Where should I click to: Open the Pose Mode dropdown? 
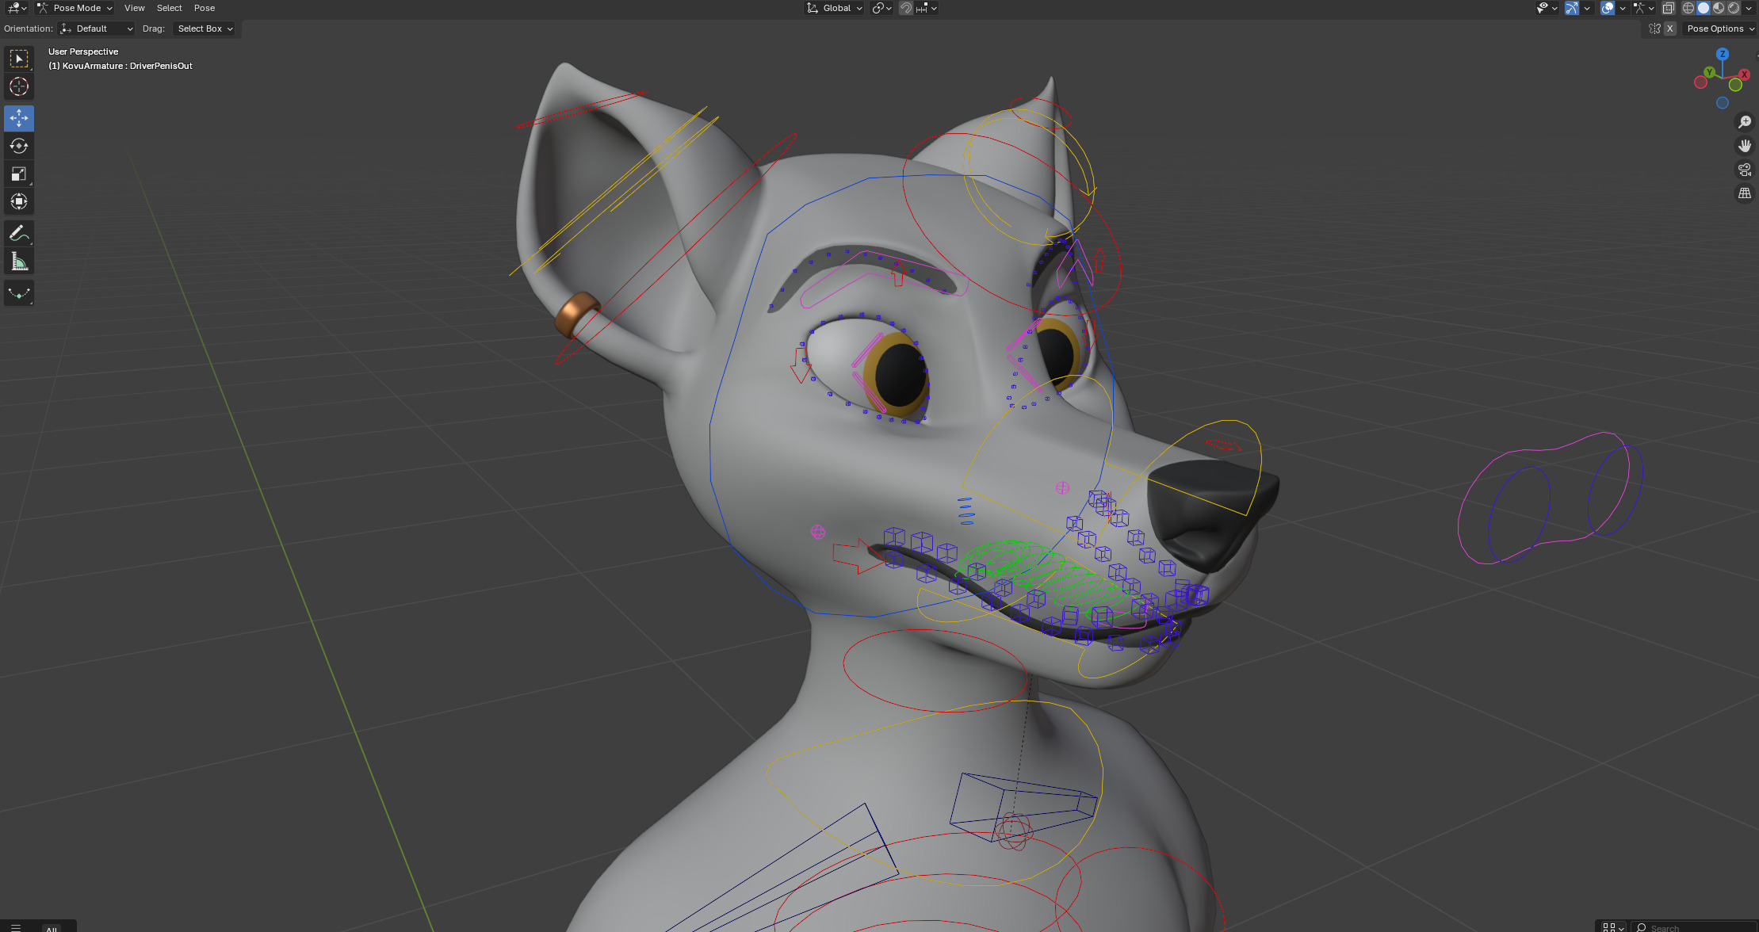[75, 8]
